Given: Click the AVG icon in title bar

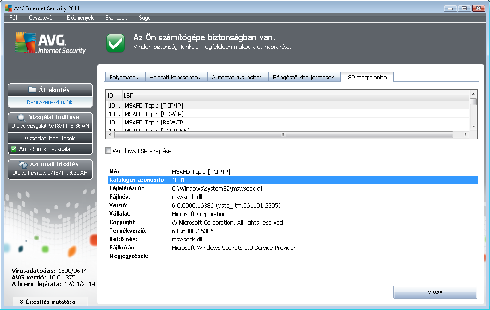Looking at the screenshot, I should [8, 8].
